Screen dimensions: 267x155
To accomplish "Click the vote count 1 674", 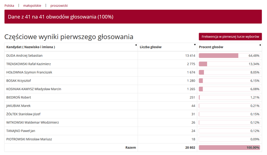I will [191, 72].
